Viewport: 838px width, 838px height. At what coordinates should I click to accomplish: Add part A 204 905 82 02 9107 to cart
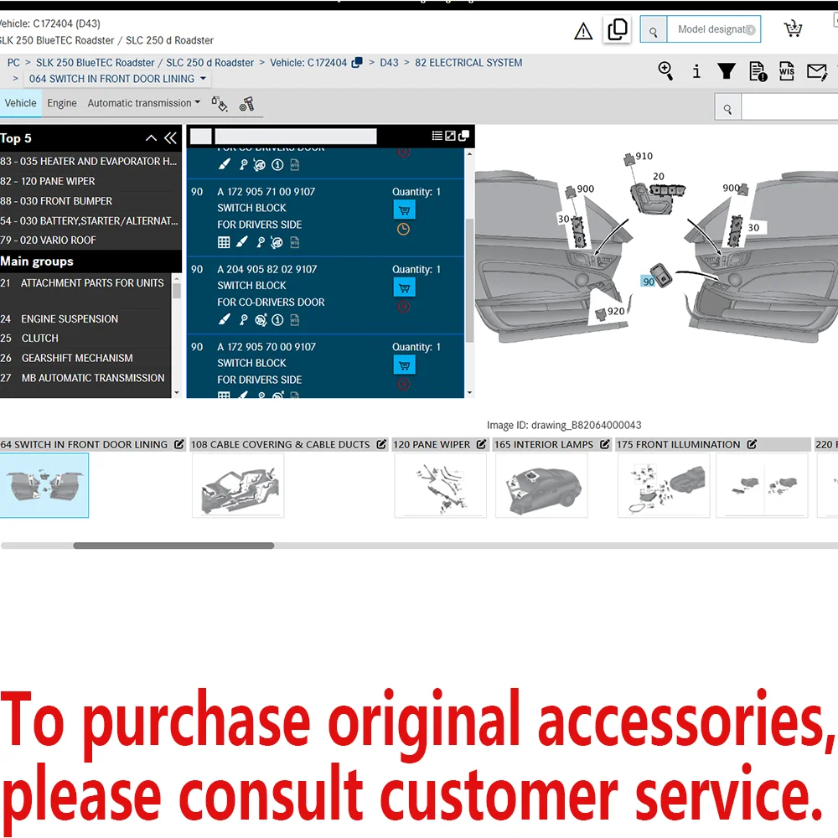click(404, 287)
